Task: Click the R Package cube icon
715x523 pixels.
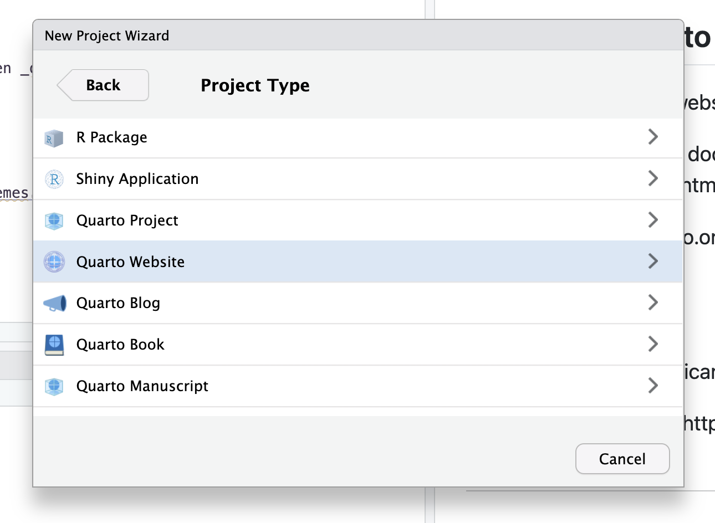Action: click(54, 138)
